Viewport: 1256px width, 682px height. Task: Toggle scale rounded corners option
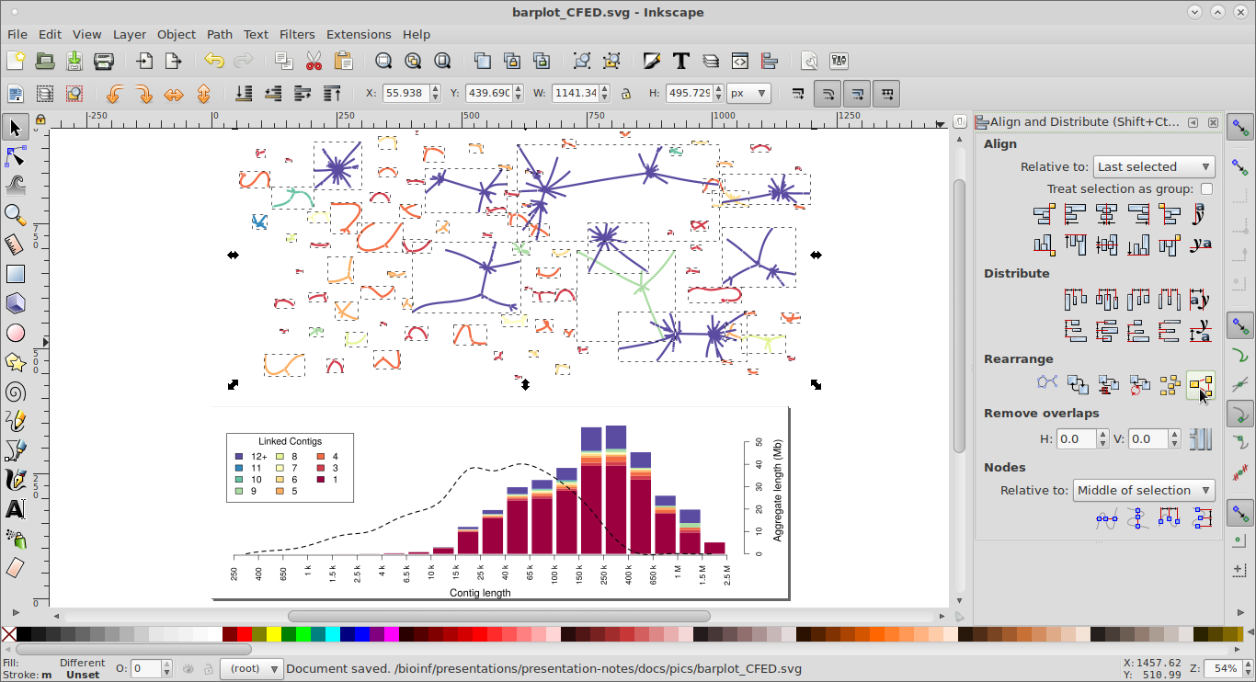pos(827,94)
